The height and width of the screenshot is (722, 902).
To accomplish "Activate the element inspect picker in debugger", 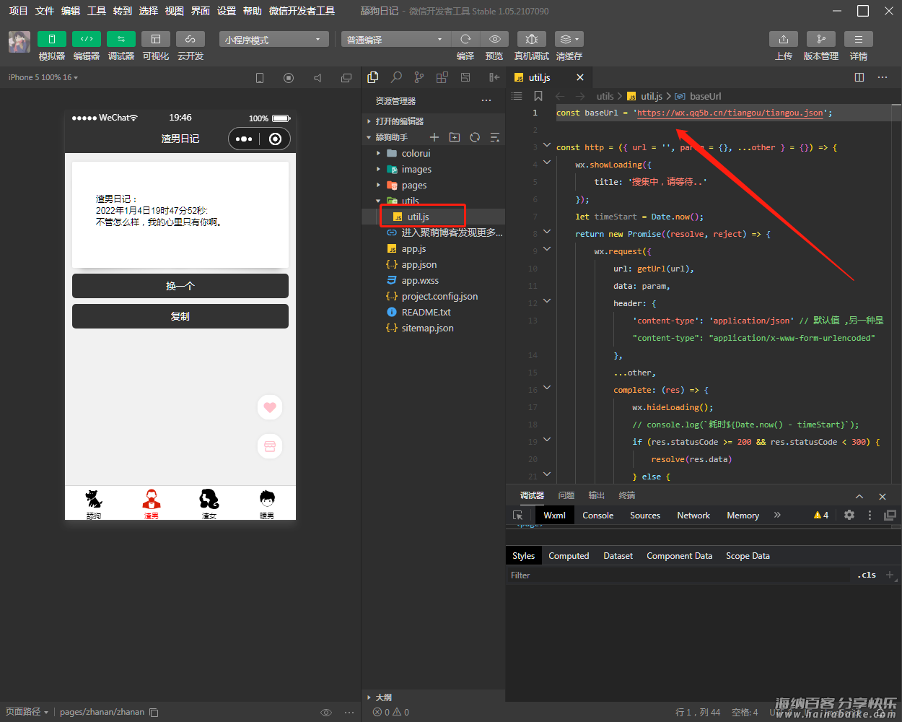I will (518, 516).
